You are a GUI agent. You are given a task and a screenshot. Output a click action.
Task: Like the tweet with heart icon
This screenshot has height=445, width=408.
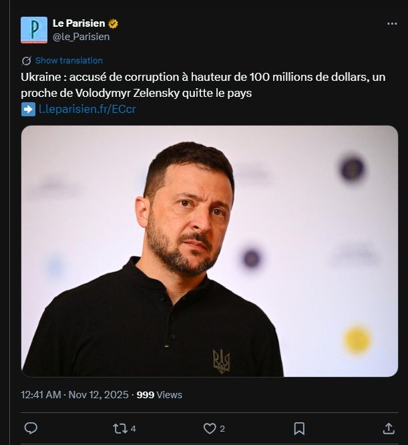click(210, 428)
